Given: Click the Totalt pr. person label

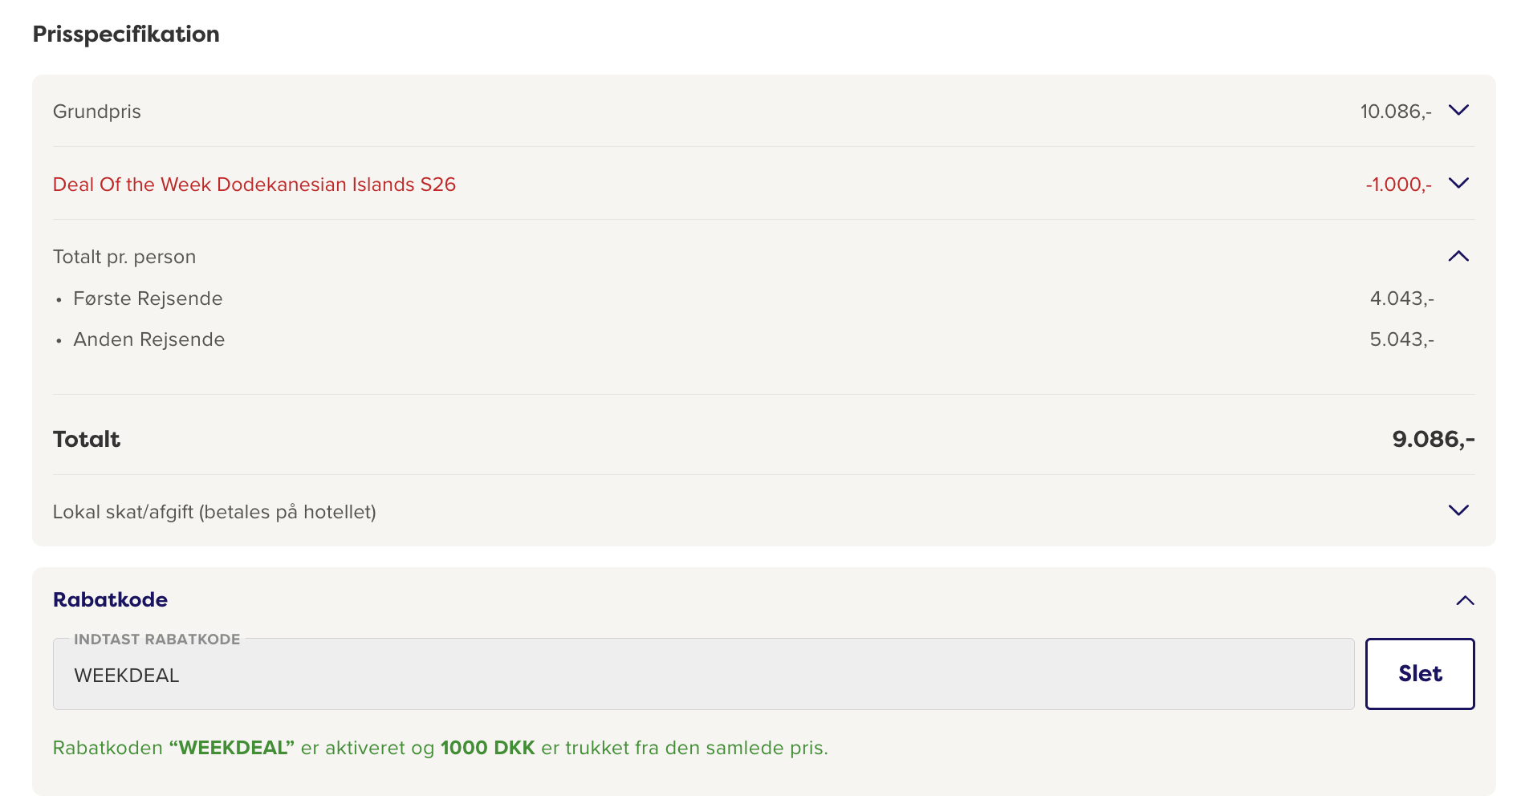Looking at the screenshot, I should click(124, 257).
